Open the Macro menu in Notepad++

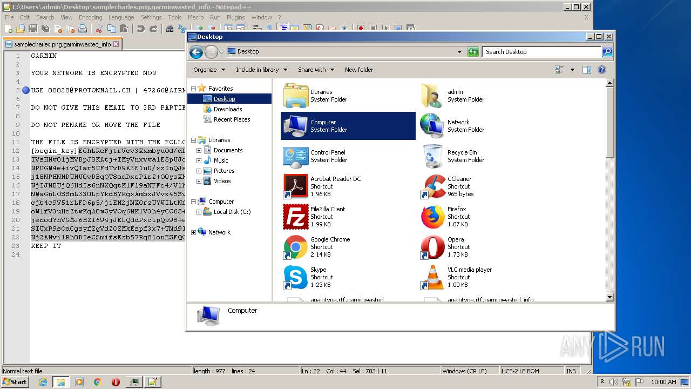(195, 17)
